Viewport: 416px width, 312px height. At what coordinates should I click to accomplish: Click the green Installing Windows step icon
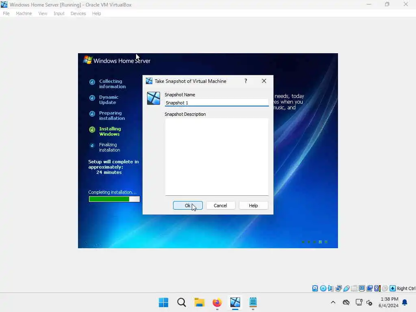pyautogui.click(x=92, y=130)
